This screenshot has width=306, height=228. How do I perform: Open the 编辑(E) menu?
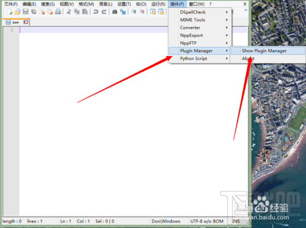pos(29,4)
